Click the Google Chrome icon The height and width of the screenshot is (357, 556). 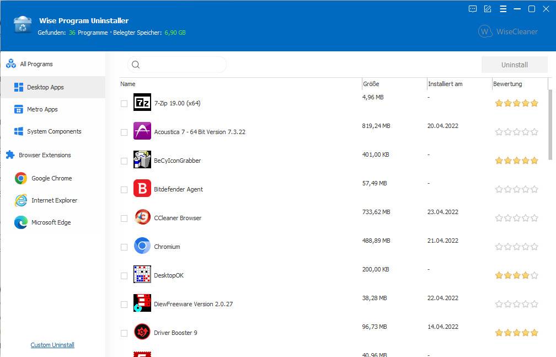coord(21,178)
